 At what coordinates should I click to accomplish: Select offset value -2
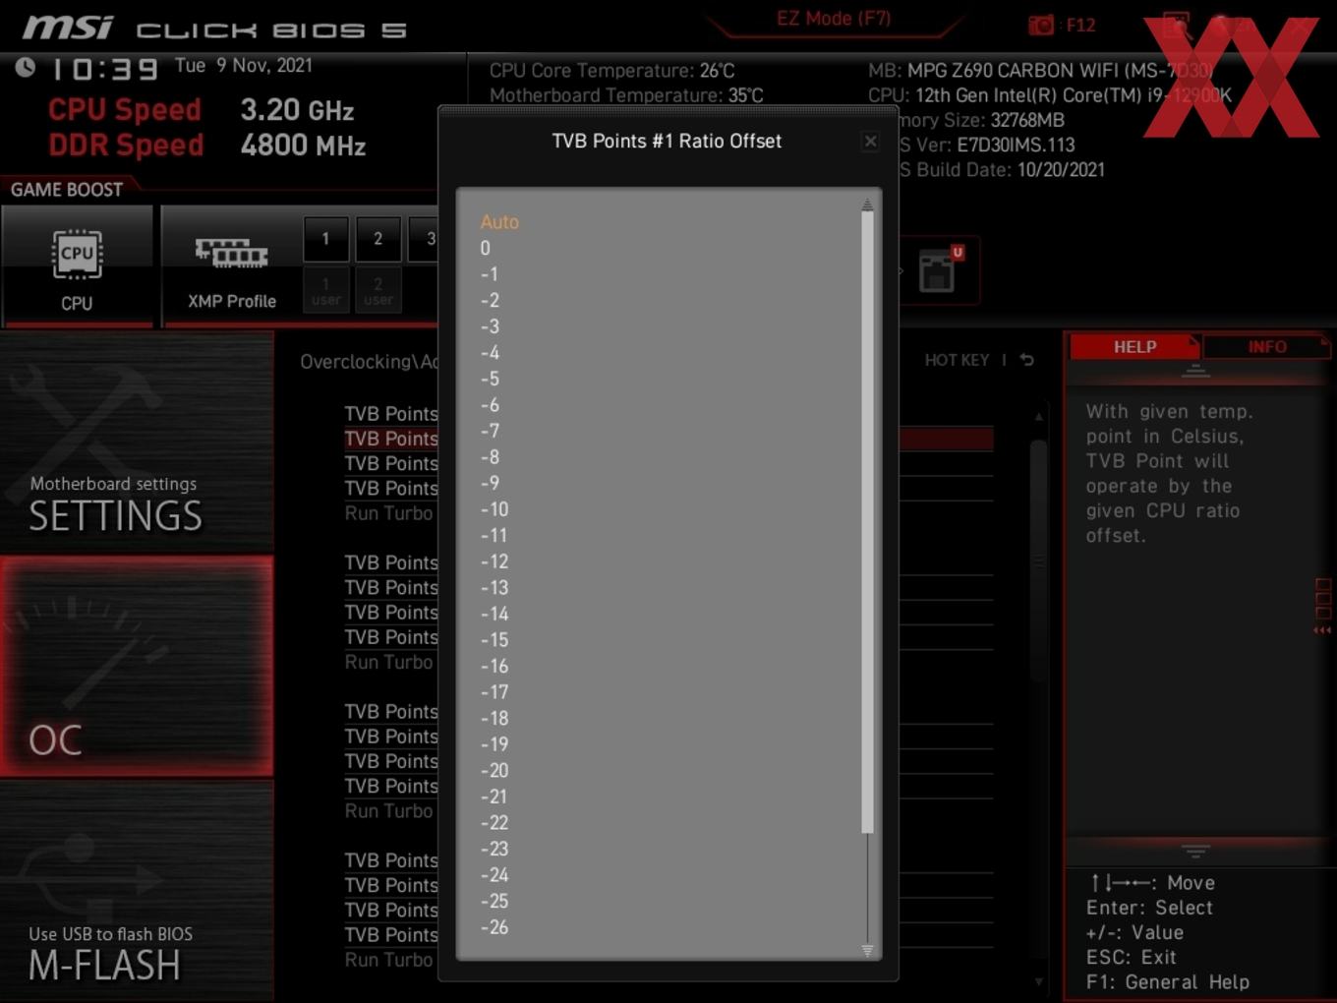[x=490, y=300]
